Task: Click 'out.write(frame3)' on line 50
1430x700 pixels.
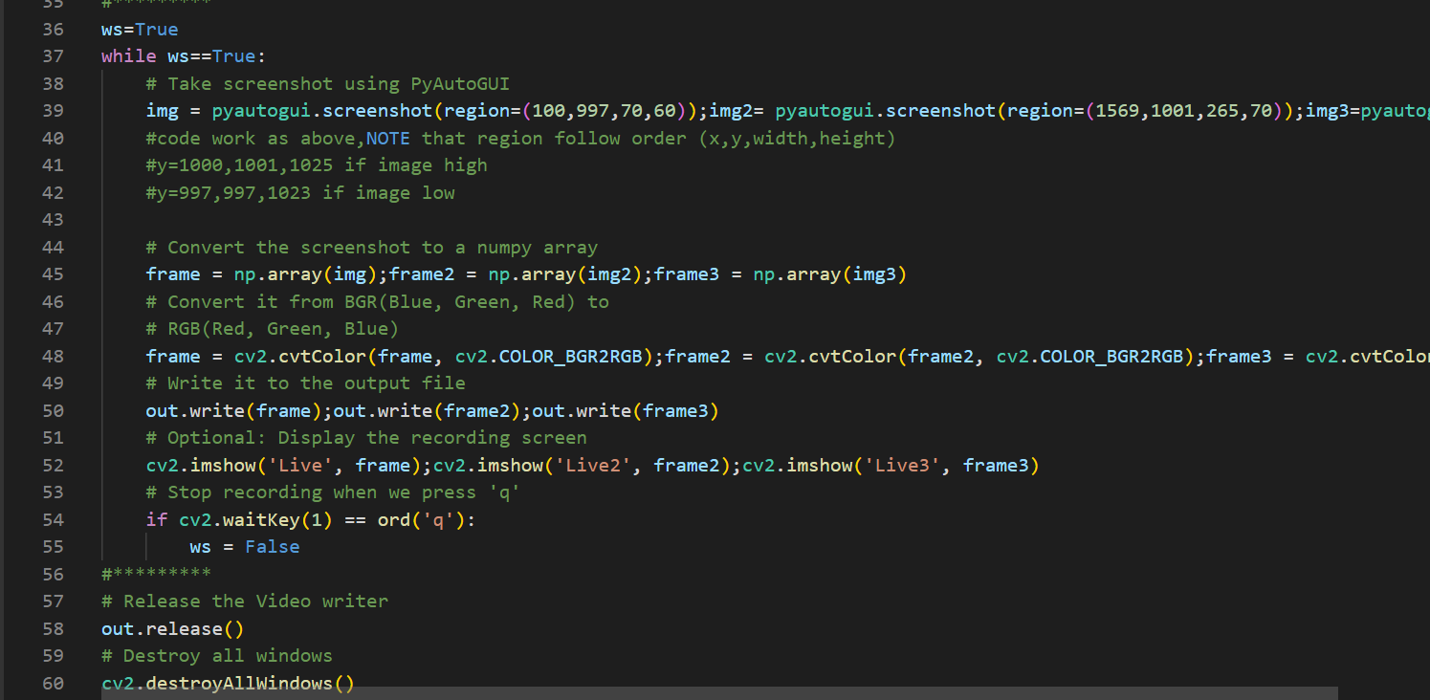Action: click(x=626, y=411)
